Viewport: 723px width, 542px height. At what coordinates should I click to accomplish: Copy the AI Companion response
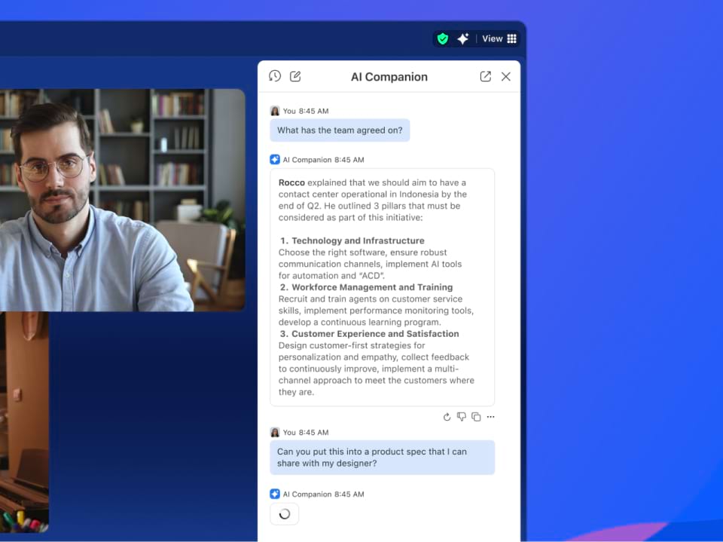(476, 417)
